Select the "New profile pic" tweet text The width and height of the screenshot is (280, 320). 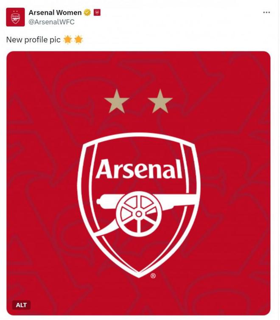click(33, 40)
